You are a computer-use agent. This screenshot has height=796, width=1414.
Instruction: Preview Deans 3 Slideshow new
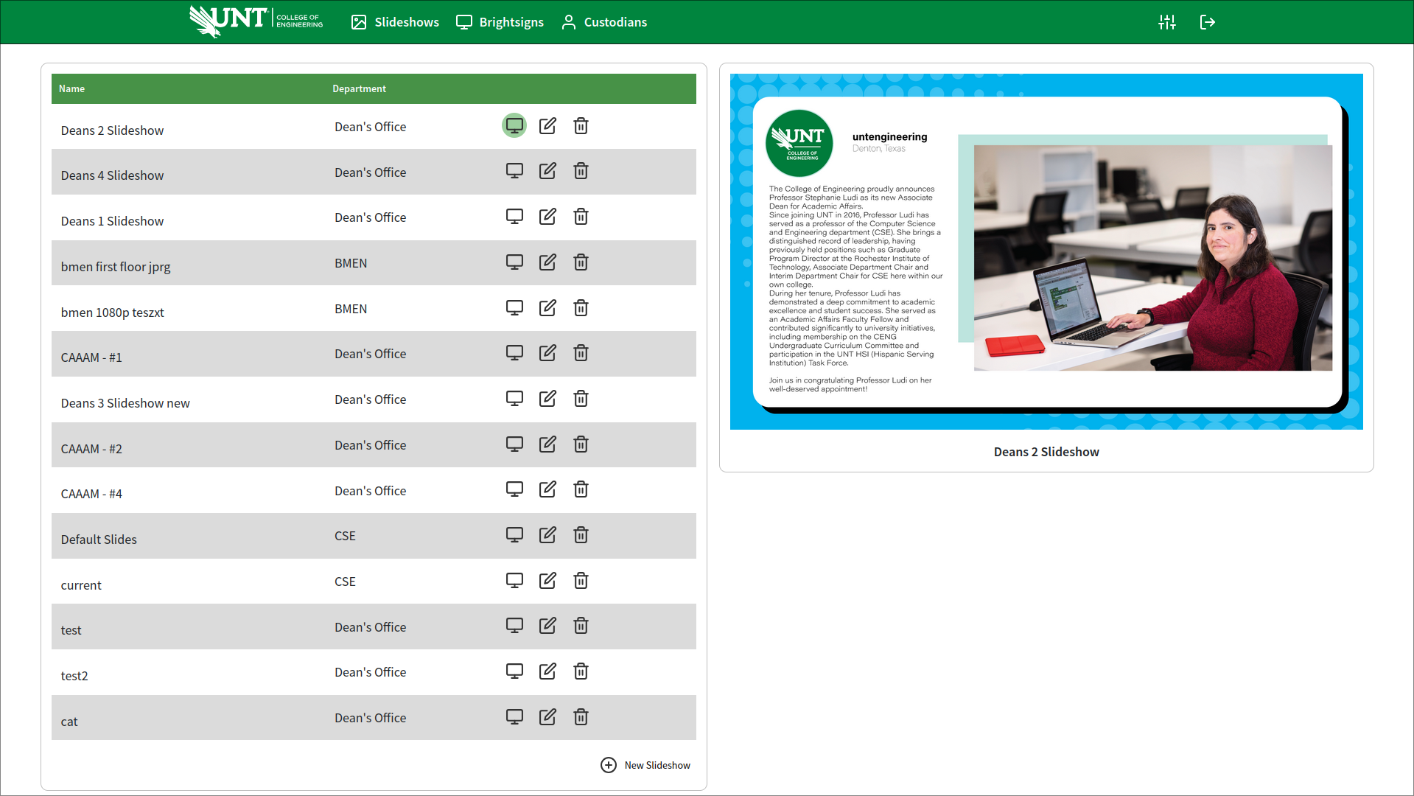click(x=514, y=399)
